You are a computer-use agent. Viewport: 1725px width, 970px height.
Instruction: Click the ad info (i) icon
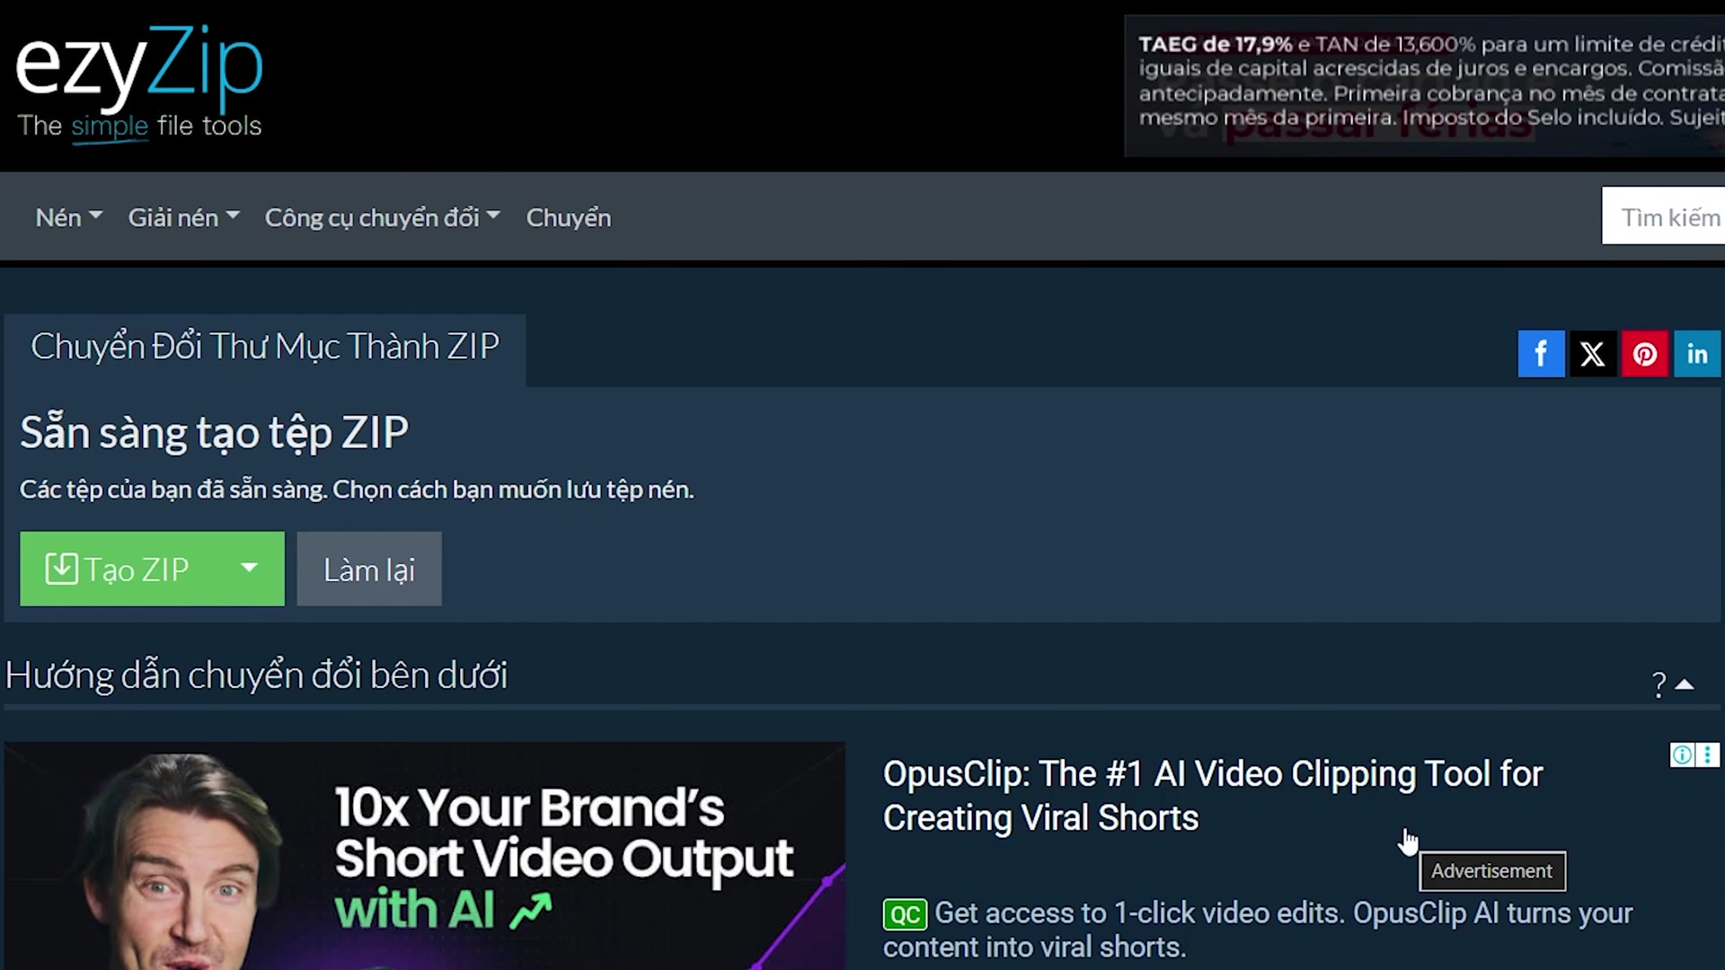pyautogui.click(x=1681, y=755)
